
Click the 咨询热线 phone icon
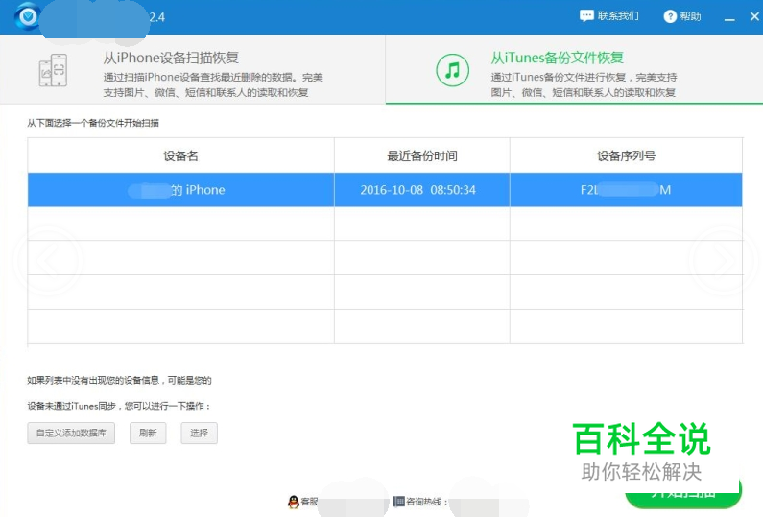pyautogui.click(x=398, y=501)
